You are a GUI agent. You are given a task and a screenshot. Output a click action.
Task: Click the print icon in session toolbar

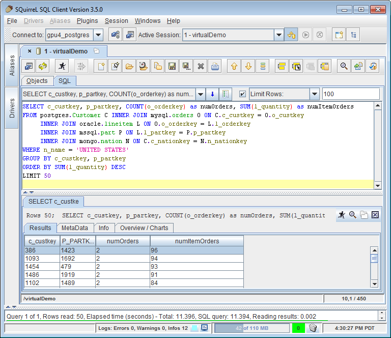pyautogui.click(x=215, y=66)
